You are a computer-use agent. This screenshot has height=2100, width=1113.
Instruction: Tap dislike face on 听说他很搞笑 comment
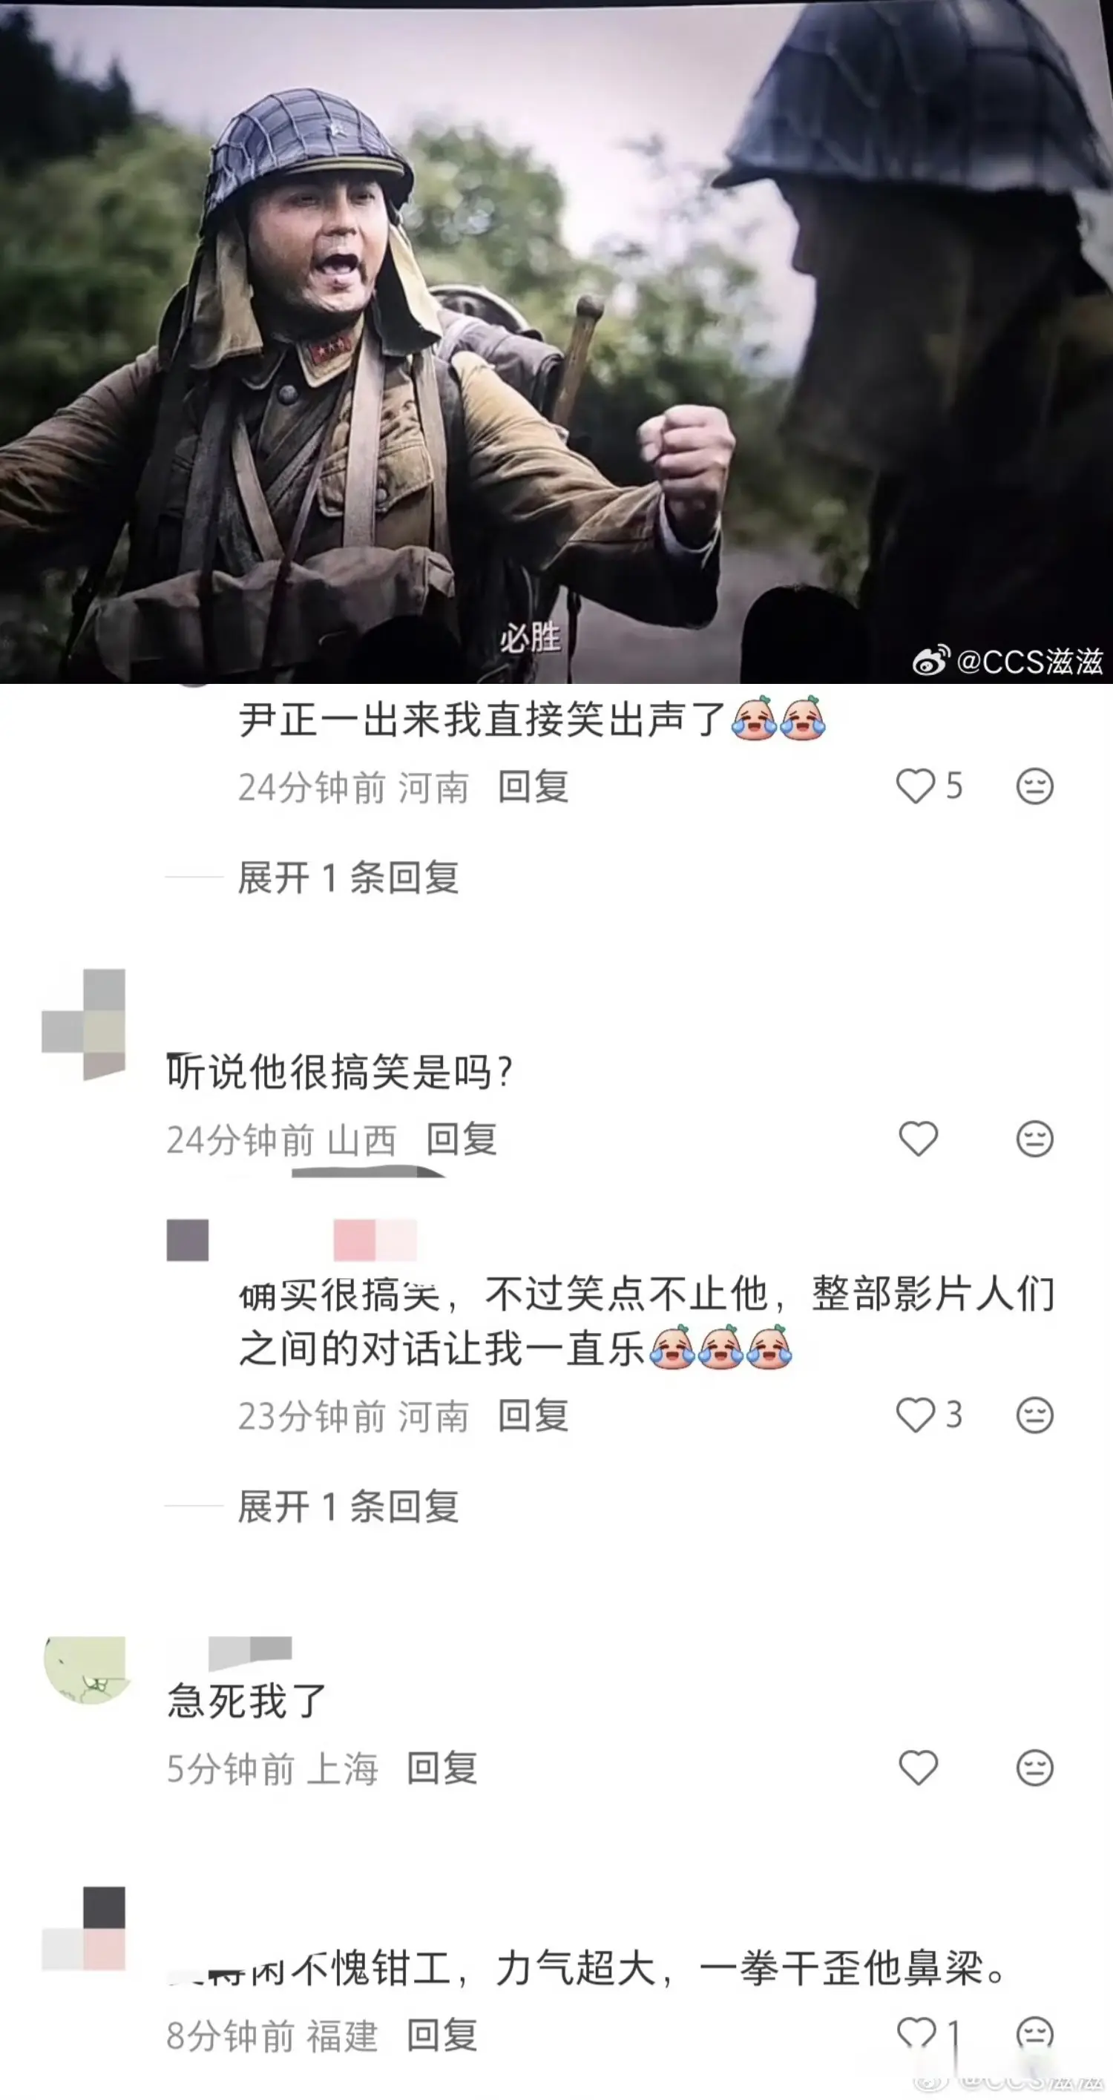click(1035, 1139)
